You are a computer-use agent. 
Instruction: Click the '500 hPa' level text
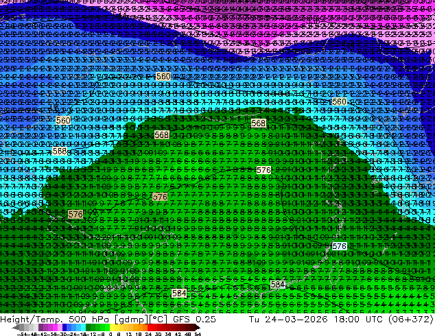90,320
